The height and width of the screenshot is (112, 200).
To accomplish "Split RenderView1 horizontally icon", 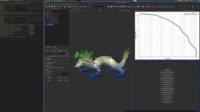I will click(x=126, y=11).
